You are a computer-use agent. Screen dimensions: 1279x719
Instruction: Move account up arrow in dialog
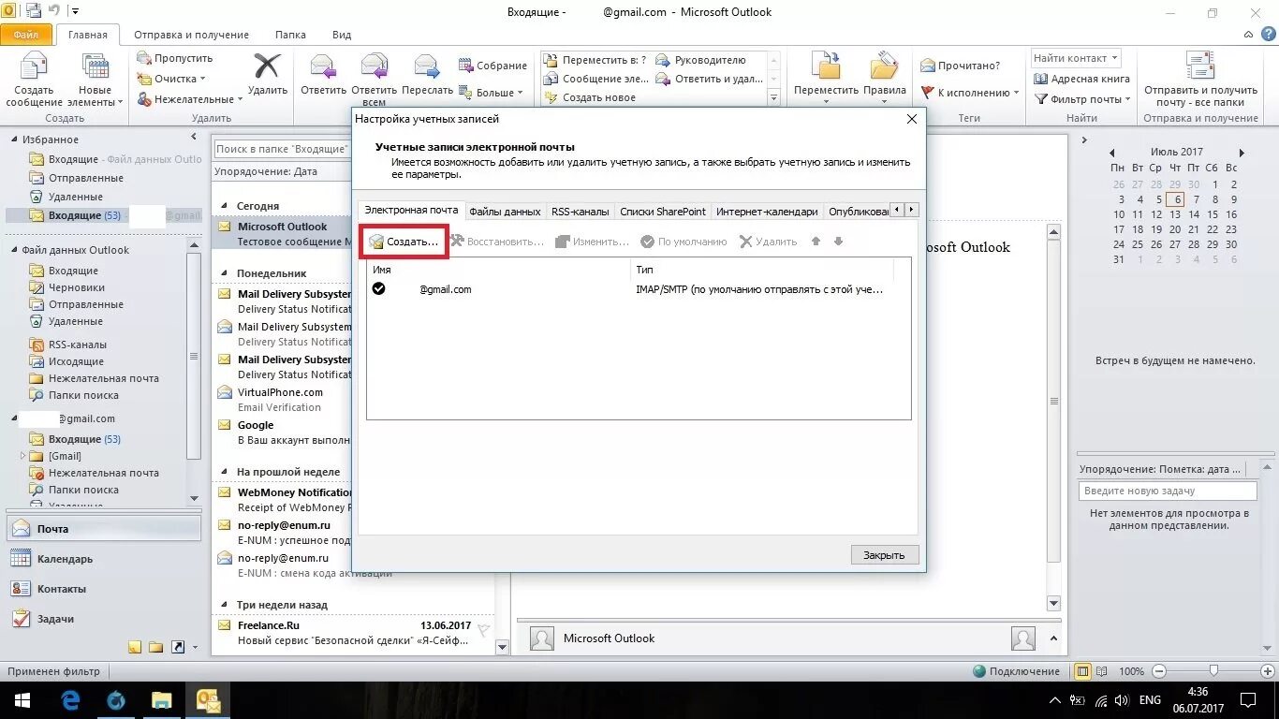point(816,242)
